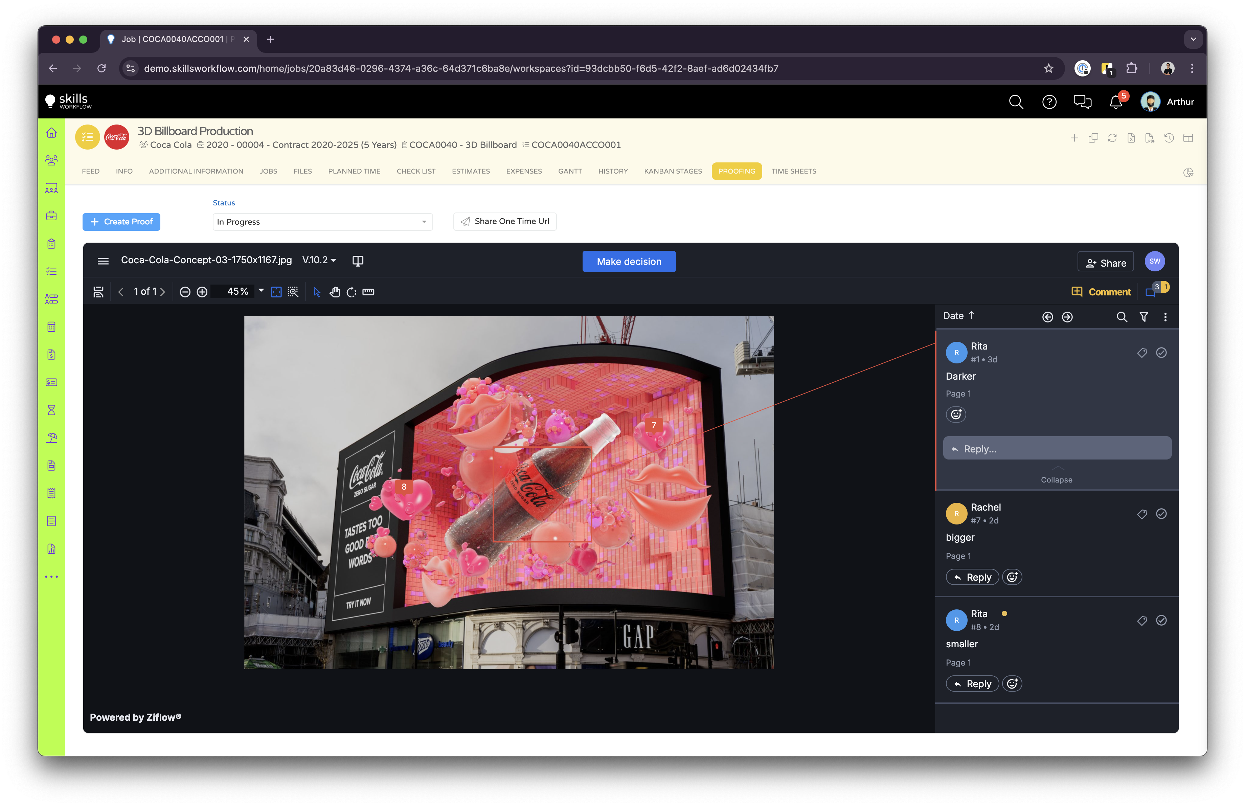This screenshot has height=806, width=1245.
Task: Open the compare versions icon
Action: tap(358, 261)
